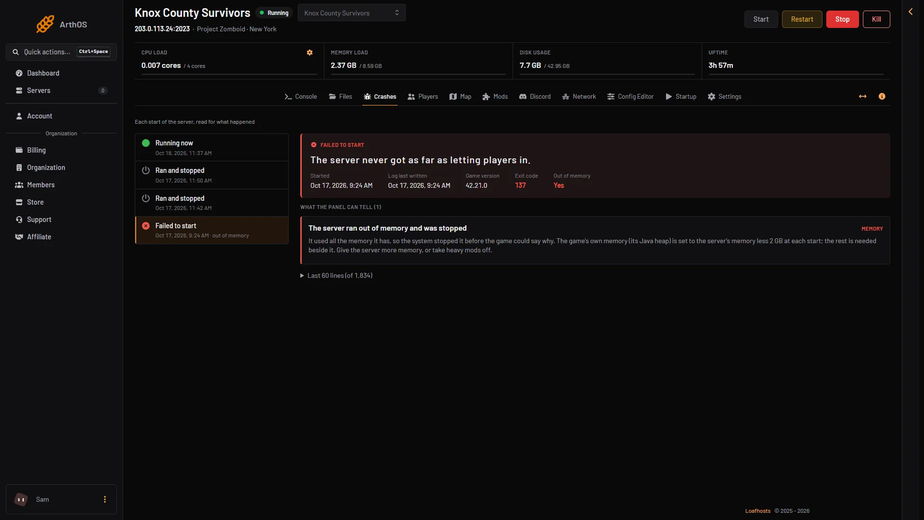Click the Kill server button
Screen dimensions: 924x520
[876, 19]
